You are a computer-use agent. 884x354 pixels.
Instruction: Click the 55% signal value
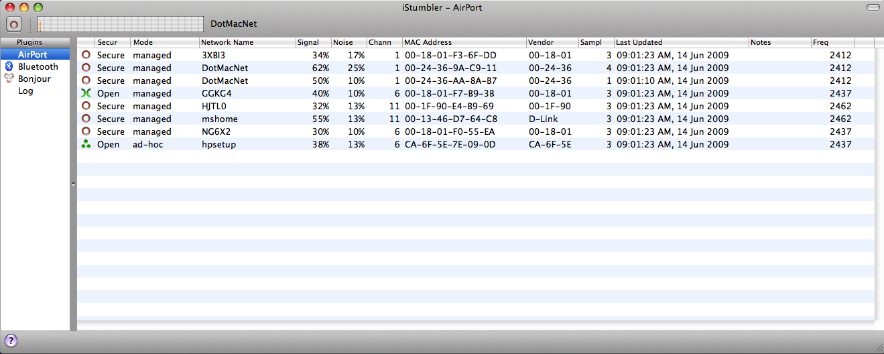[320, 119]
